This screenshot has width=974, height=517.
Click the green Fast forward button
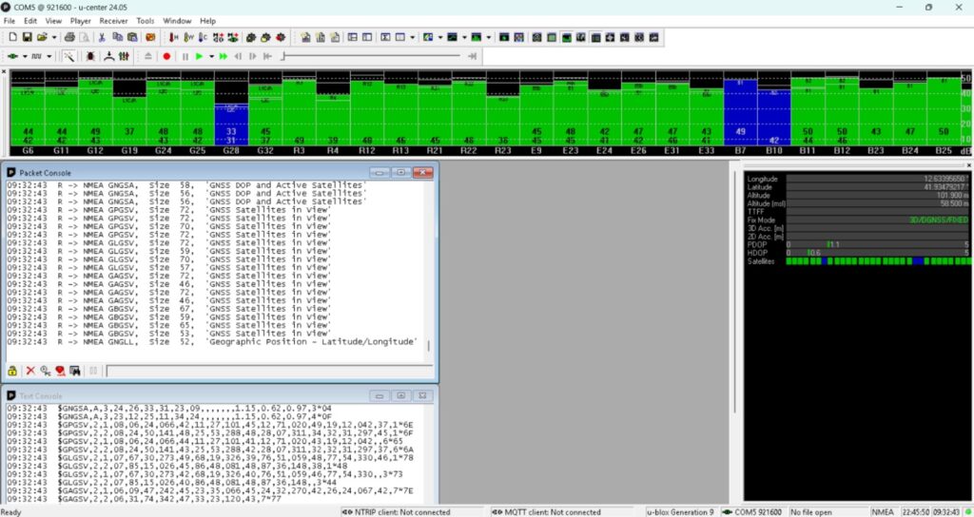pyautogui.click(x=223, y=56)
